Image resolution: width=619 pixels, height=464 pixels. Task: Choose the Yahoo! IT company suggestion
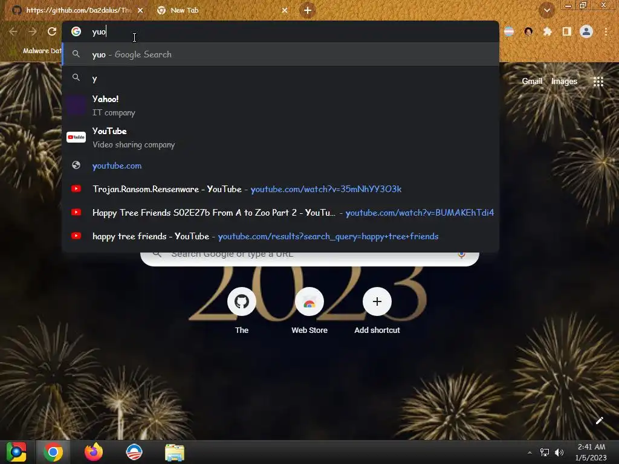pos(280,105)
